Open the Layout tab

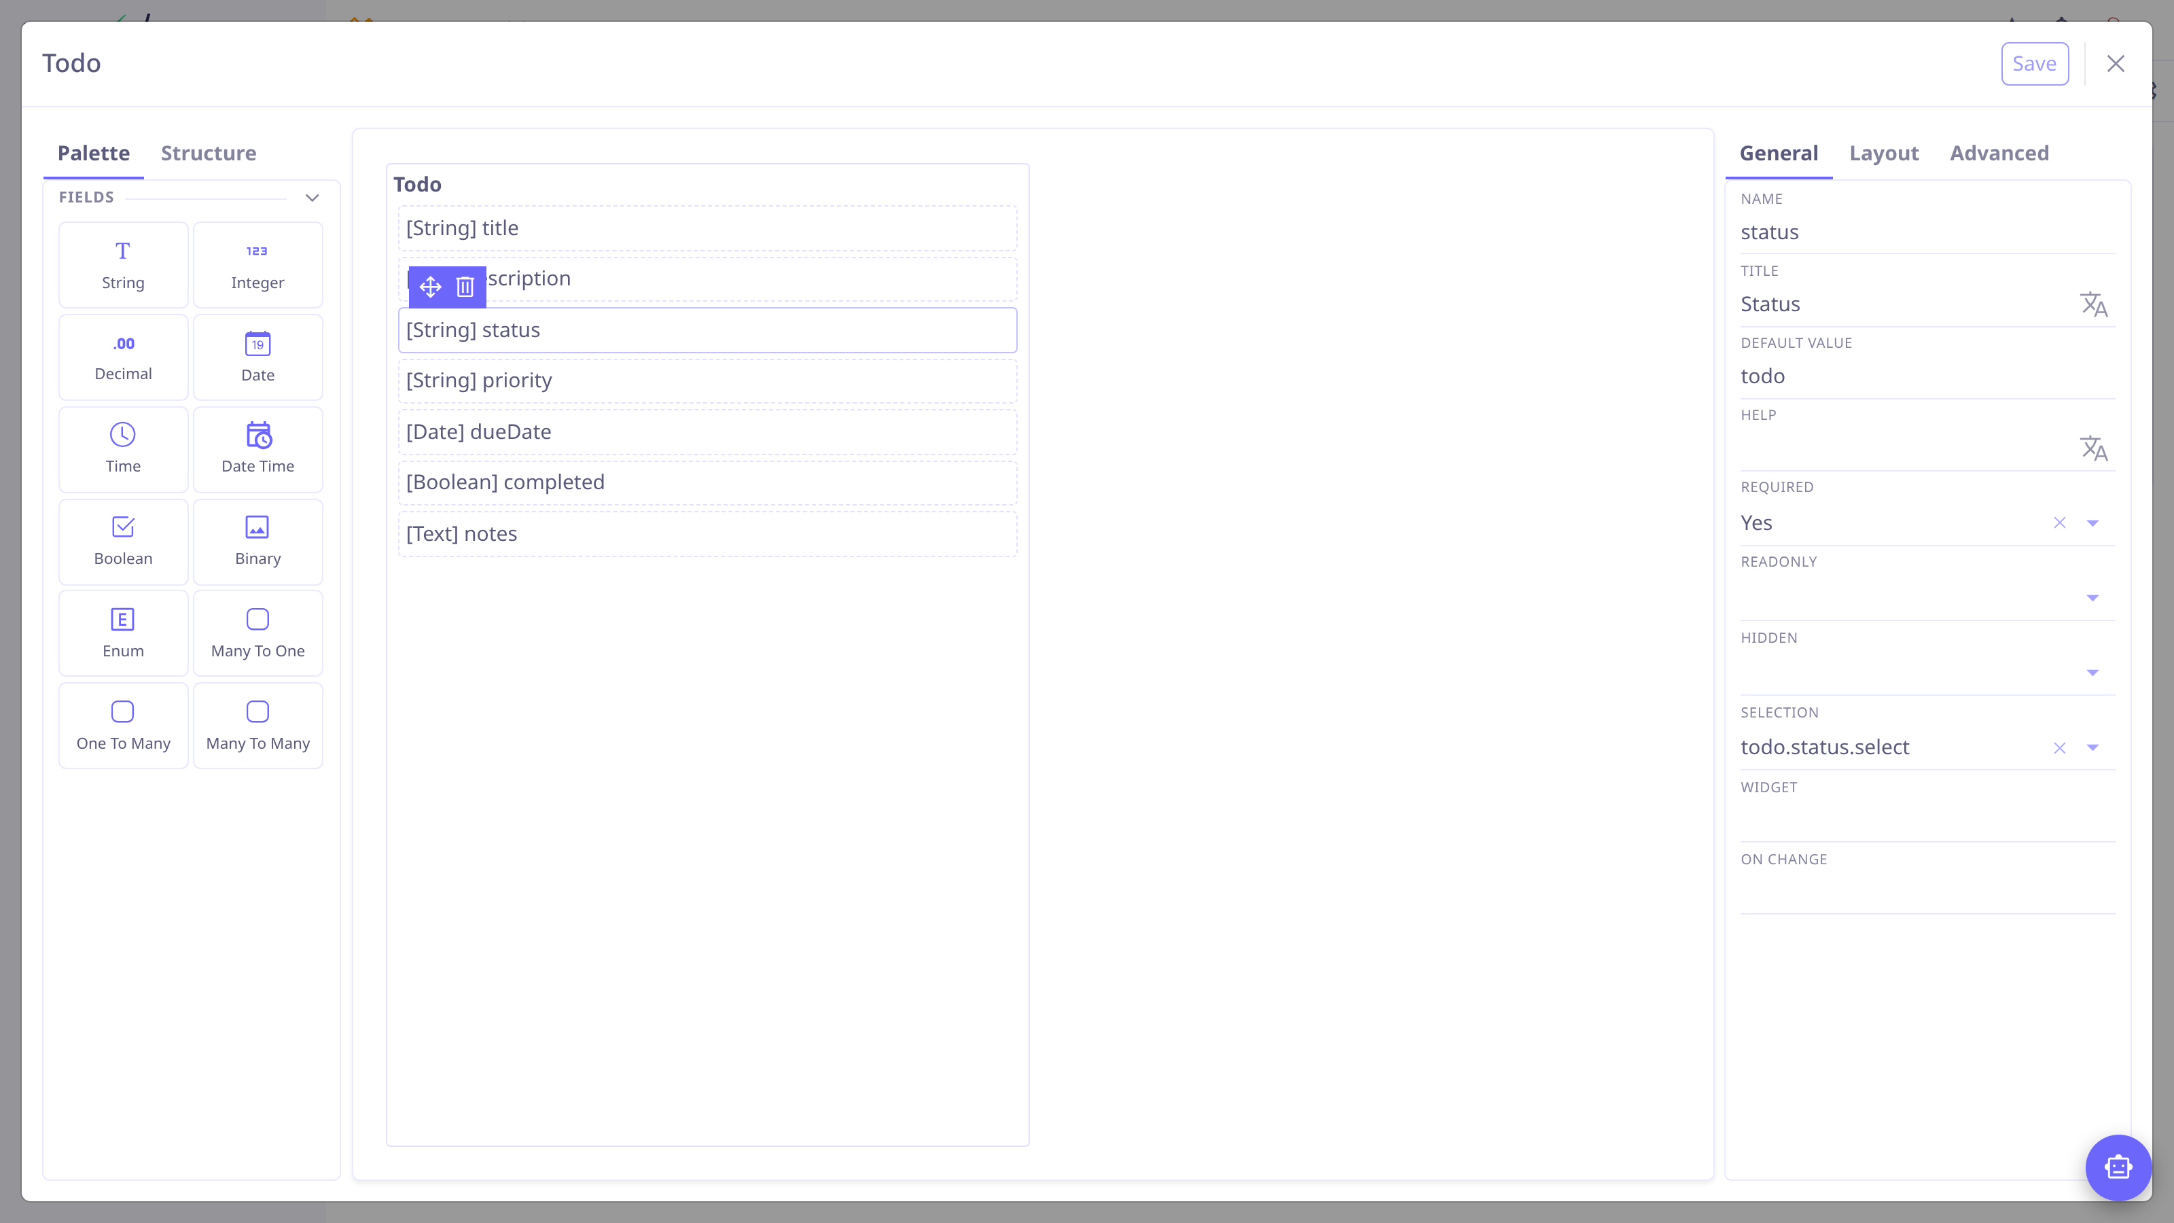(x=1884, y=153)
